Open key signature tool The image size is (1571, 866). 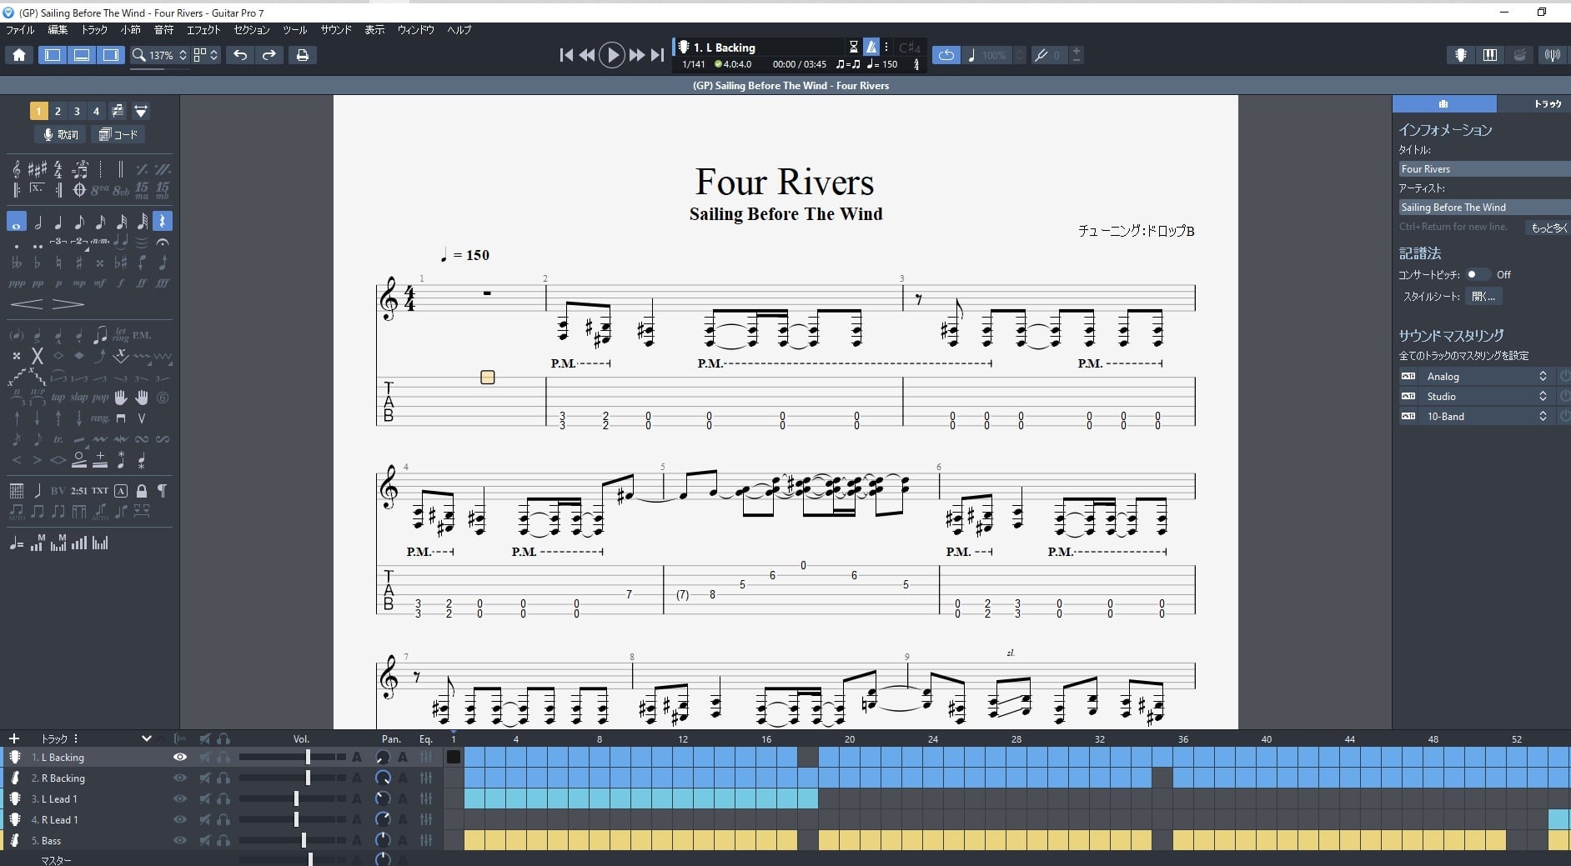(x=38, y=170)
